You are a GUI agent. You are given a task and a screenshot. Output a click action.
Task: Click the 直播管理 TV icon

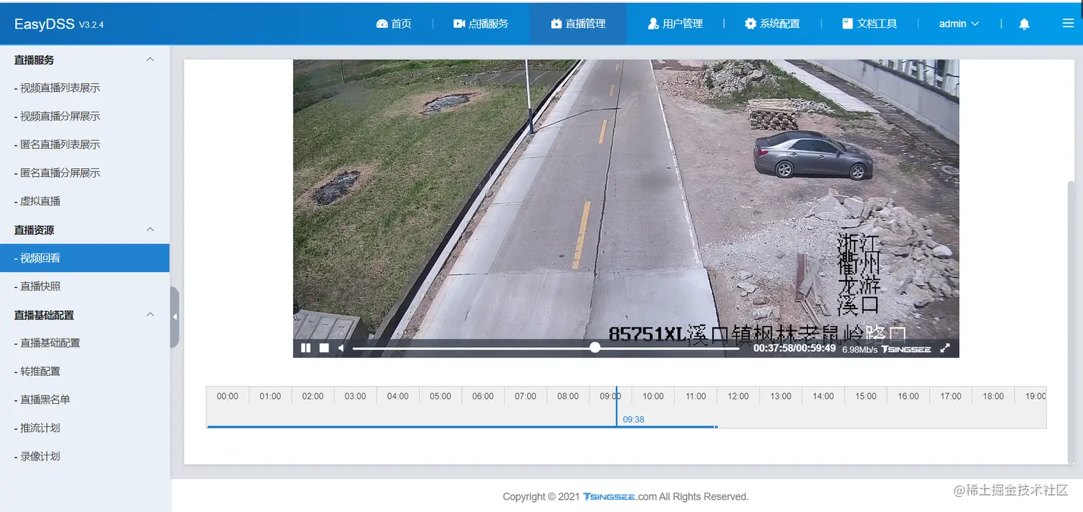[556, 24]
